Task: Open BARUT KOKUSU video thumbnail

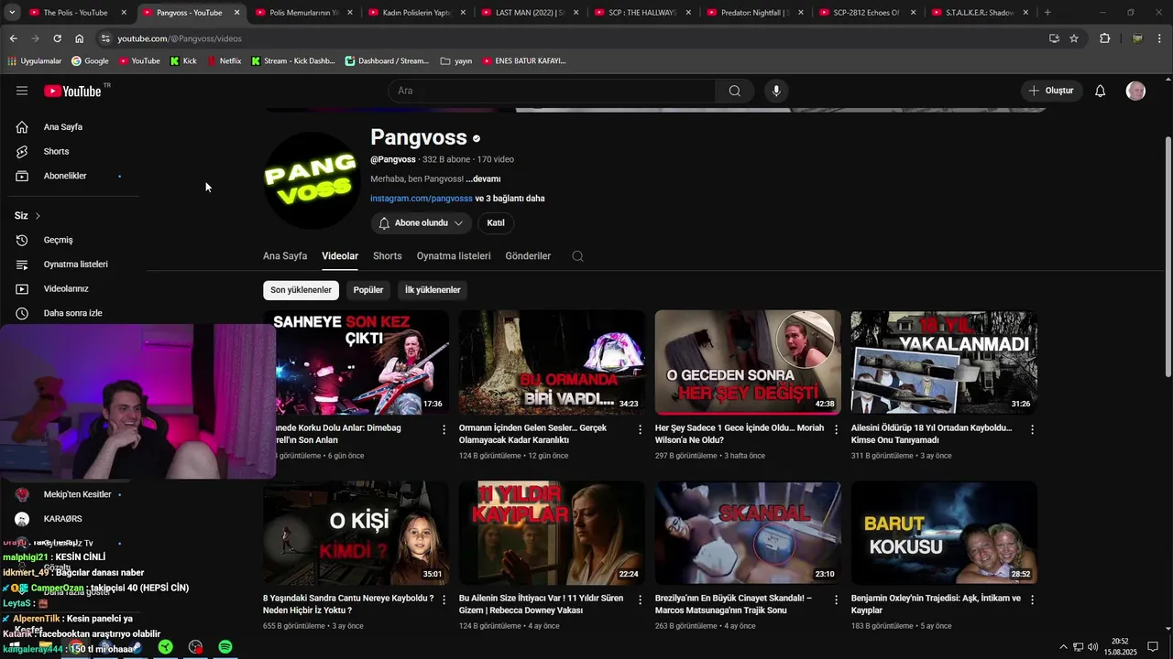Action: point(944,533)
